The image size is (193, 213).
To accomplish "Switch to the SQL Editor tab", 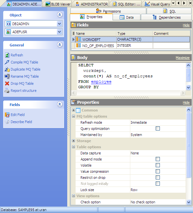I will (x=126, y=4).
